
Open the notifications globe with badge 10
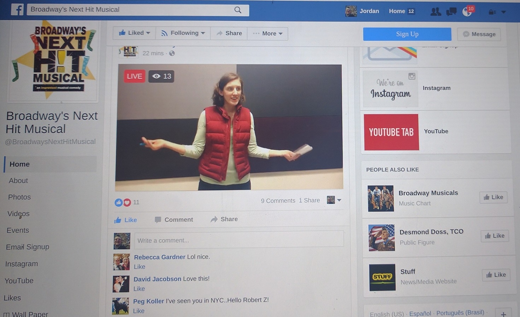click(x=467, y=12)
